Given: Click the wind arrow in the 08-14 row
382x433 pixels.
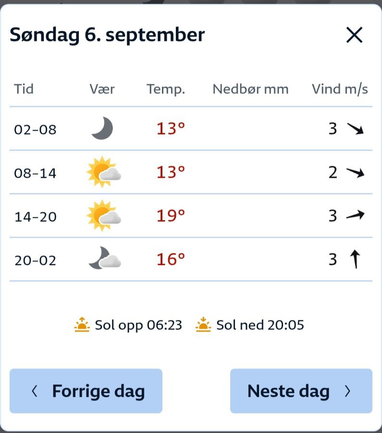Looking at the screenshot, I should [x=355, y=173].
